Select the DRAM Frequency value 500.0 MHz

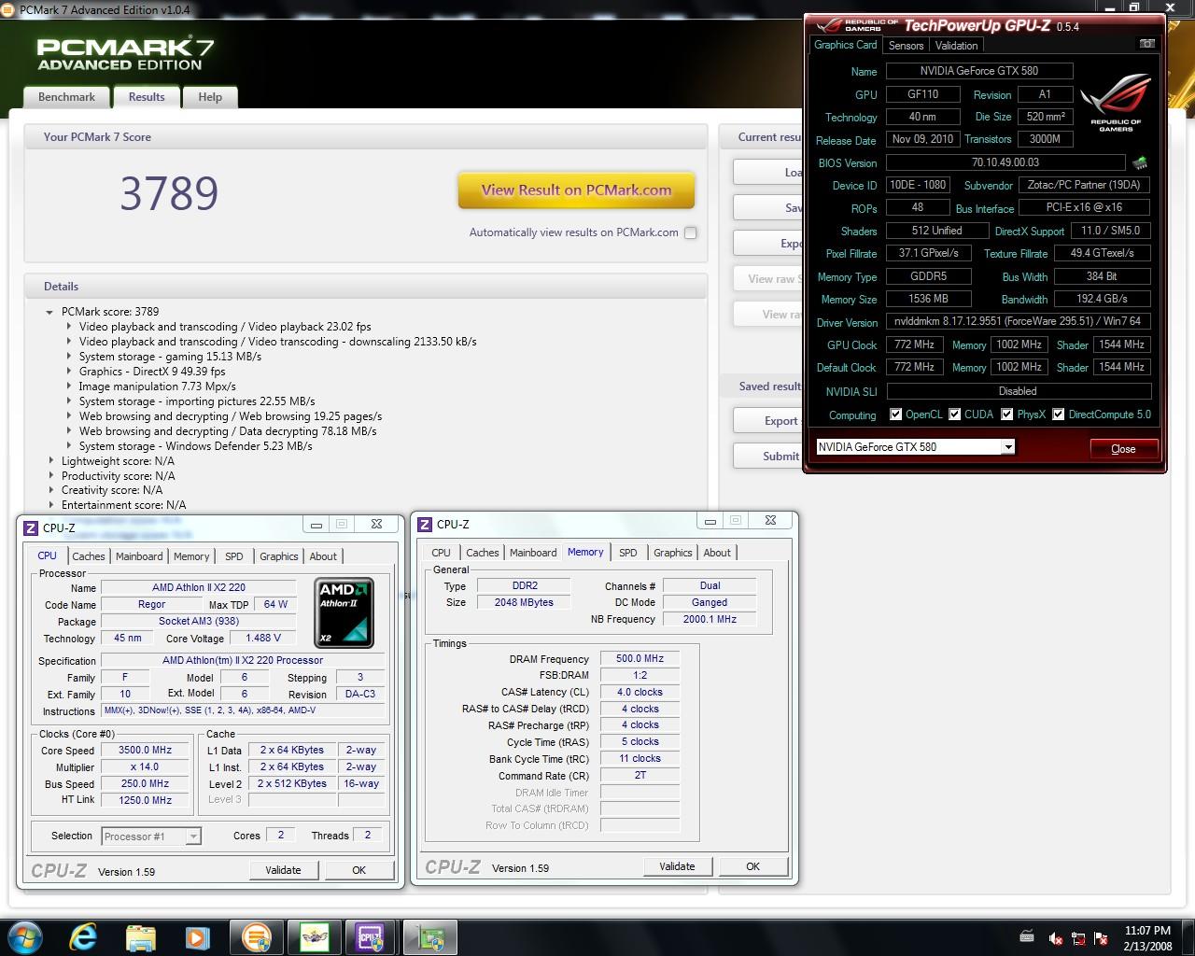[x=640, y=658]
